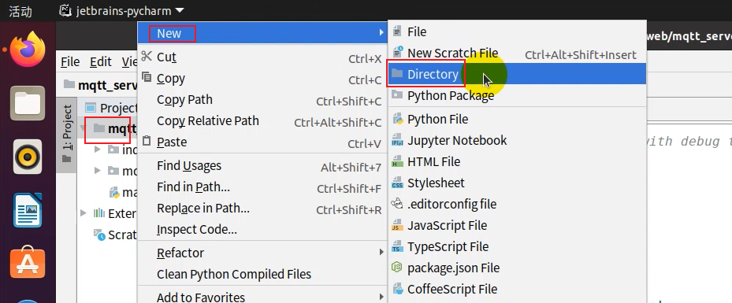Open the 活动 Activities overview

click(x=20, y=11)
